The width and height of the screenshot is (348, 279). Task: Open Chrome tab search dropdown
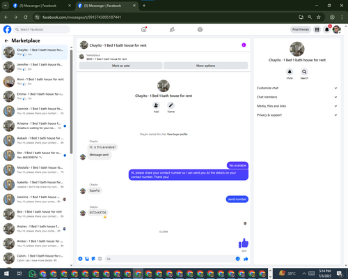pyautogui.click(x=5, y=6)
